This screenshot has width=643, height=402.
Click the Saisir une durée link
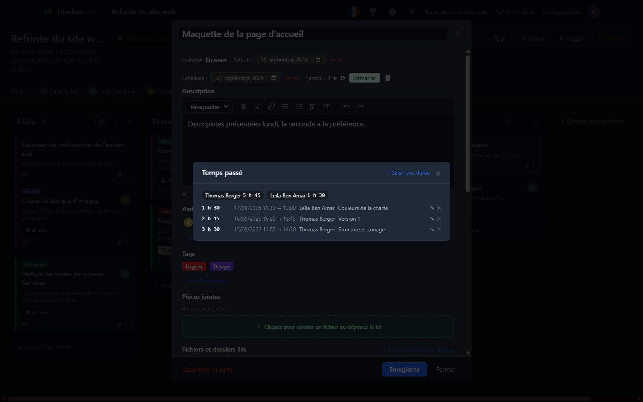tap(408, 173)
